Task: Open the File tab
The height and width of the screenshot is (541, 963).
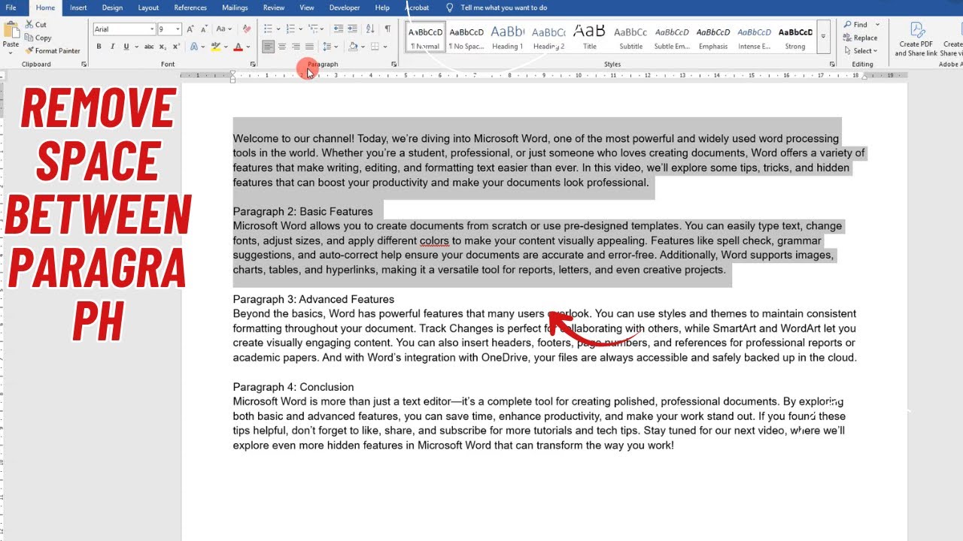Action: click(x=11, y=8)
